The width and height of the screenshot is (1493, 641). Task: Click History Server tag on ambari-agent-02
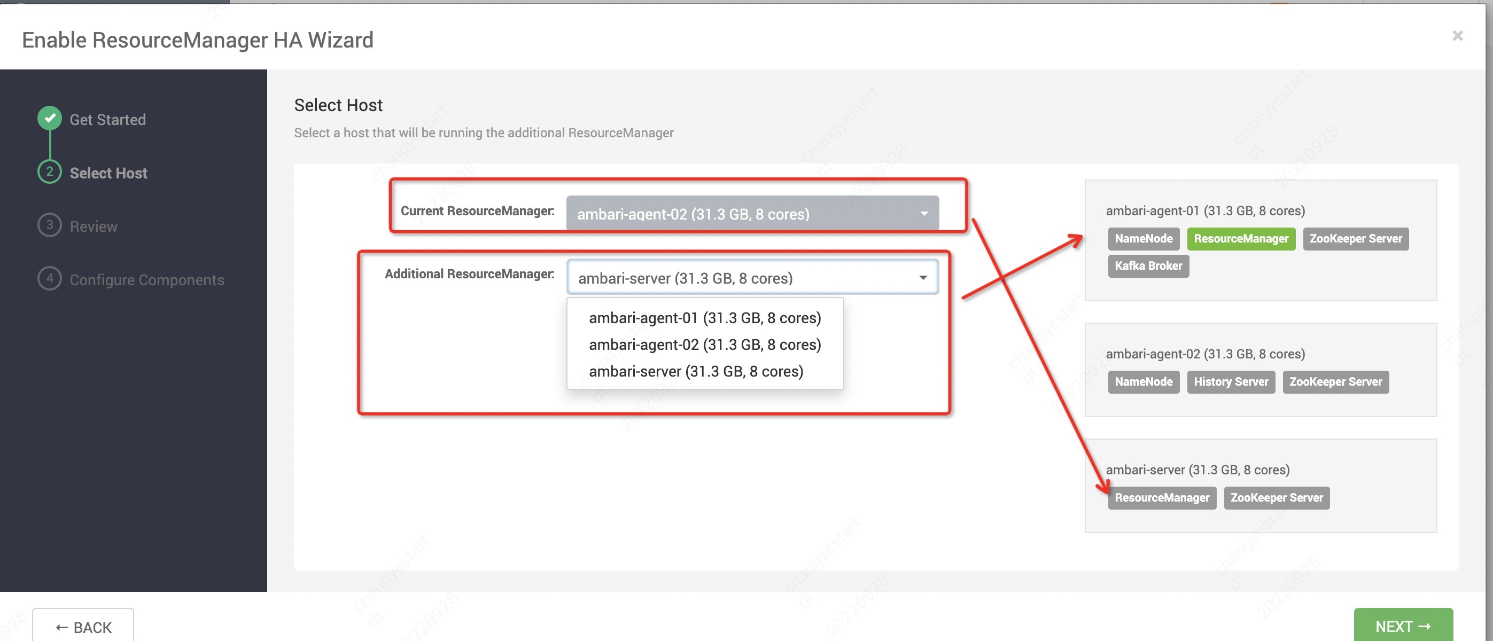(1231, 382)
